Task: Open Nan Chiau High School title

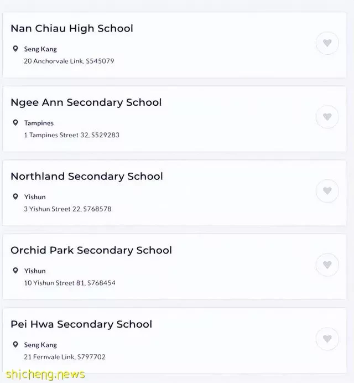Action: click(x=72, y=29)
